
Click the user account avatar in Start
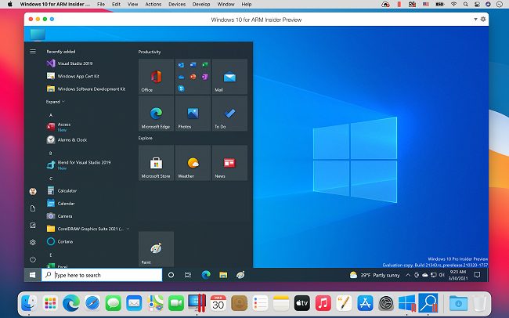coord(33,191)
